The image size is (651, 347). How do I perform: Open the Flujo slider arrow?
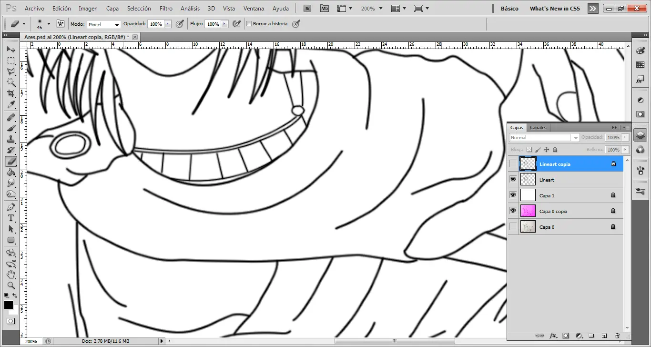coord(224,24)
